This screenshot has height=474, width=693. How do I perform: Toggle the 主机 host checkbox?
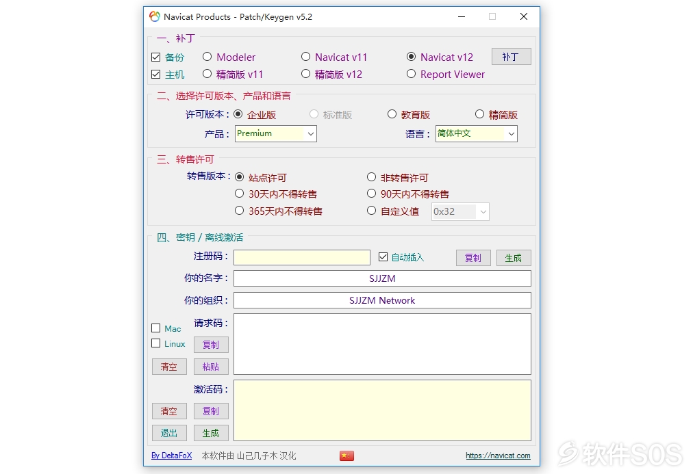click(x=155, y=74)
